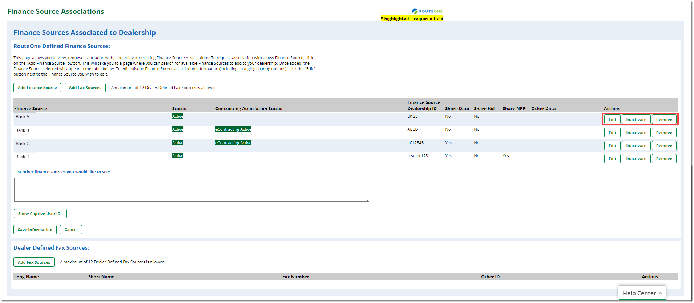Click Share NPPI column header
This screenshot has height=303, width=694.
point(515,109)
